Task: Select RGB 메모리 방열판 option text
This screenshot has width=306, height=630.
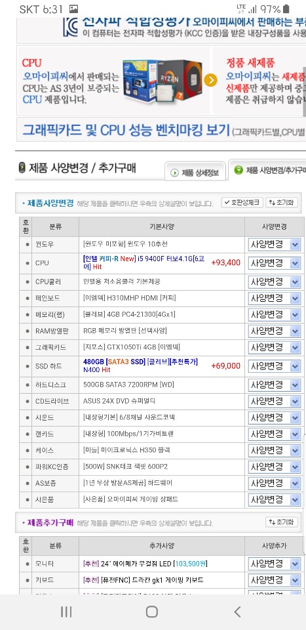Action: click(124, 331)
